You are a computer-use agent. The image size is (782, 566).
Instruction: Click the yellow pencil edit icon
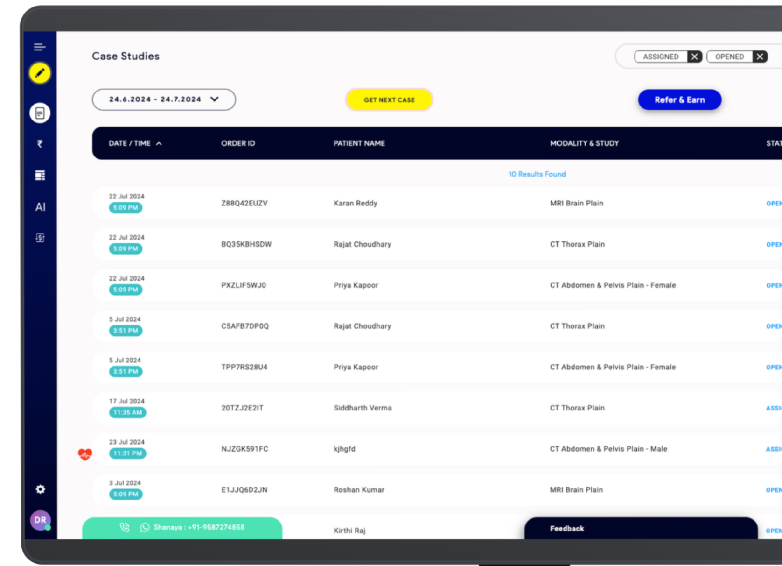(40, 73)
